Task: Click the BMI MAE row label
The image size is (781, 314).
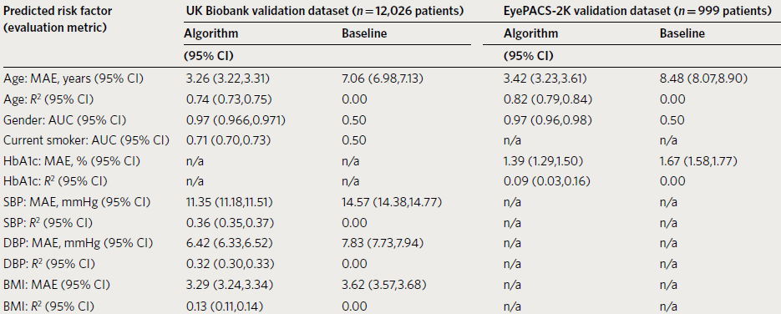Action: (56, 285)
